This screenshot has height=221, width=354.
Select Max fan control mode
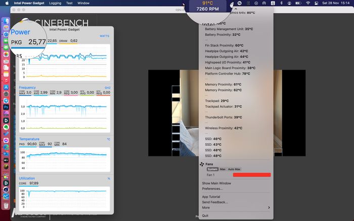(223, 169)
